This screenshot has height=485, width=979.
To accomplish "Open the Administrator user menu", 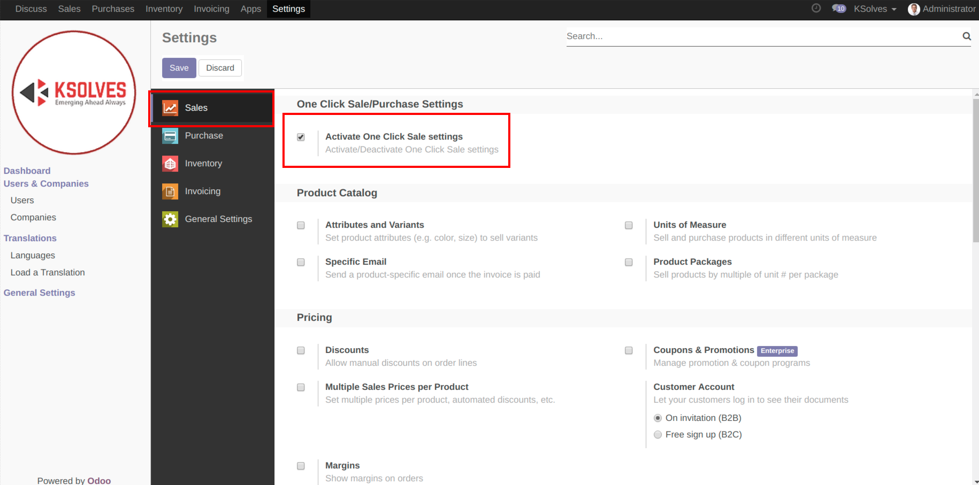I will [942, 9].
